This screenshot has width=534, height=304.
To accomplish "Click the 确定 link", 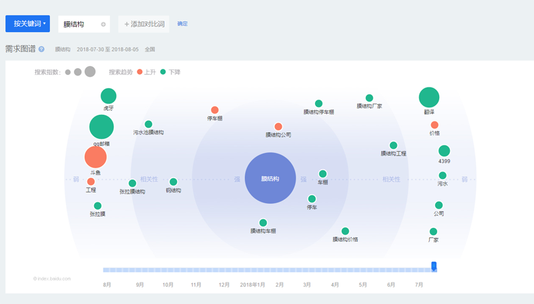I will (182, 24).
